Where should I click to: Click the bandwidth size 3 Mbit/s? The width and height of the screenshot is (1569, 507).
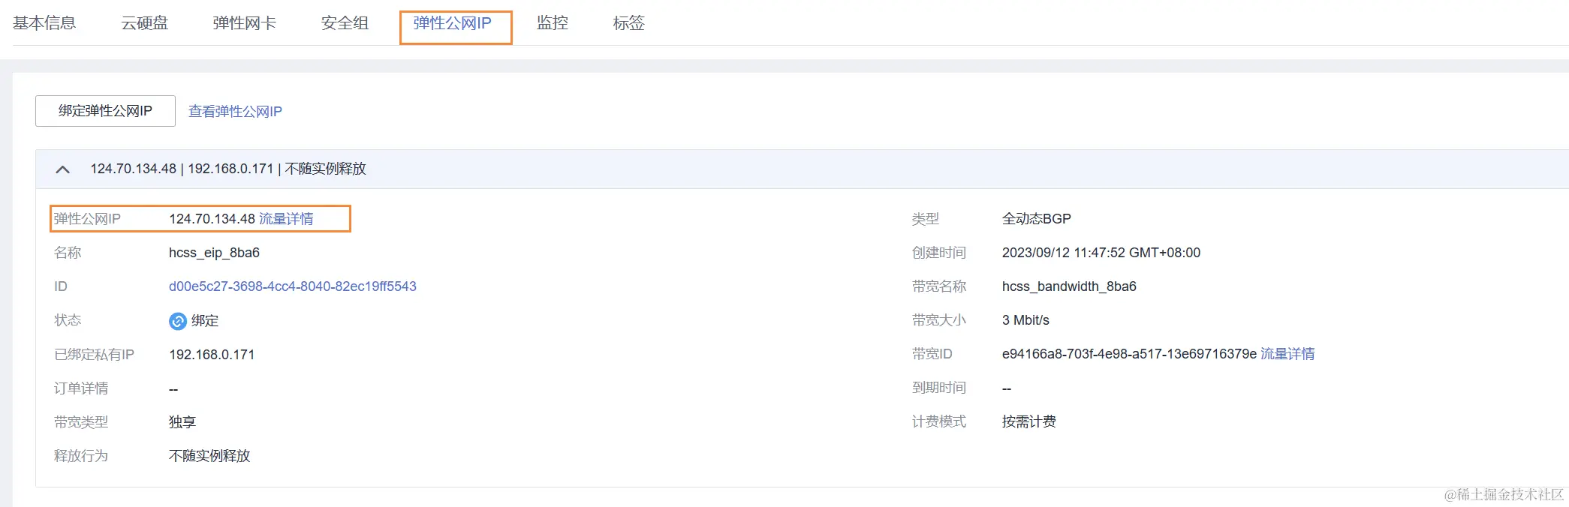pyautogui.click(x=1025, y=320)
